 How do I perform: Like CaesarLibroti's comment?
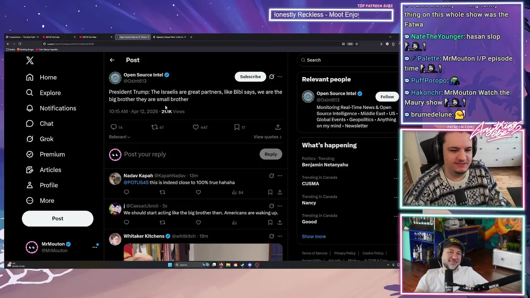click(x=198, y=222)
